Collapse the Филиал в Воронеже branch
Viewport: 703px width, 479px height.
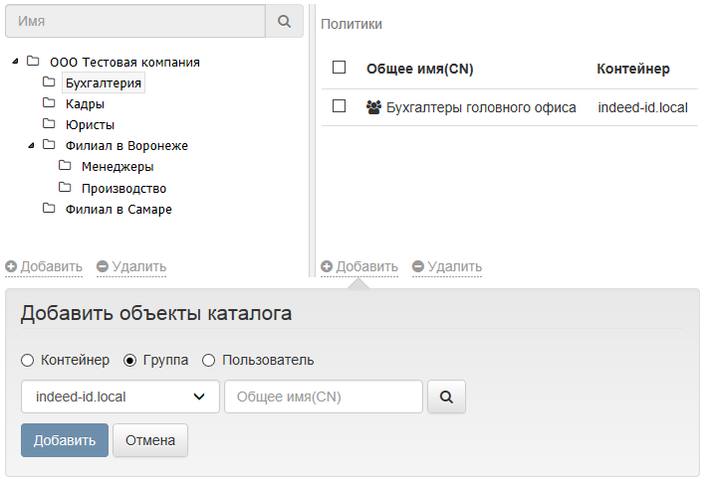(32, 145)
